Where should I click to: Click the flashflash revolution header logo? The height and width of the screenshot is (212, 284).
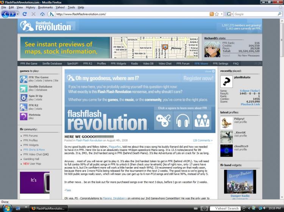coord(46,26)
